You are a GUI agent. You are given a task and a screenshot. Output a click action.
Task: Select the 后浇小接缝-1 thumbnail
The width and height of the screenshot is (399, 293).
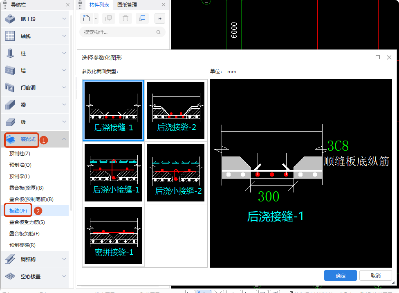click(x=113, y=173)
